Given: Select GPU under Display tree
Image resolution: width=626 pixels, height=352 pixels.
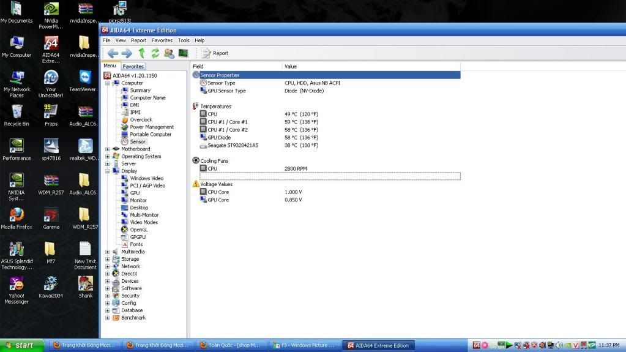Looking at the screenshot, I should (135, 193).
